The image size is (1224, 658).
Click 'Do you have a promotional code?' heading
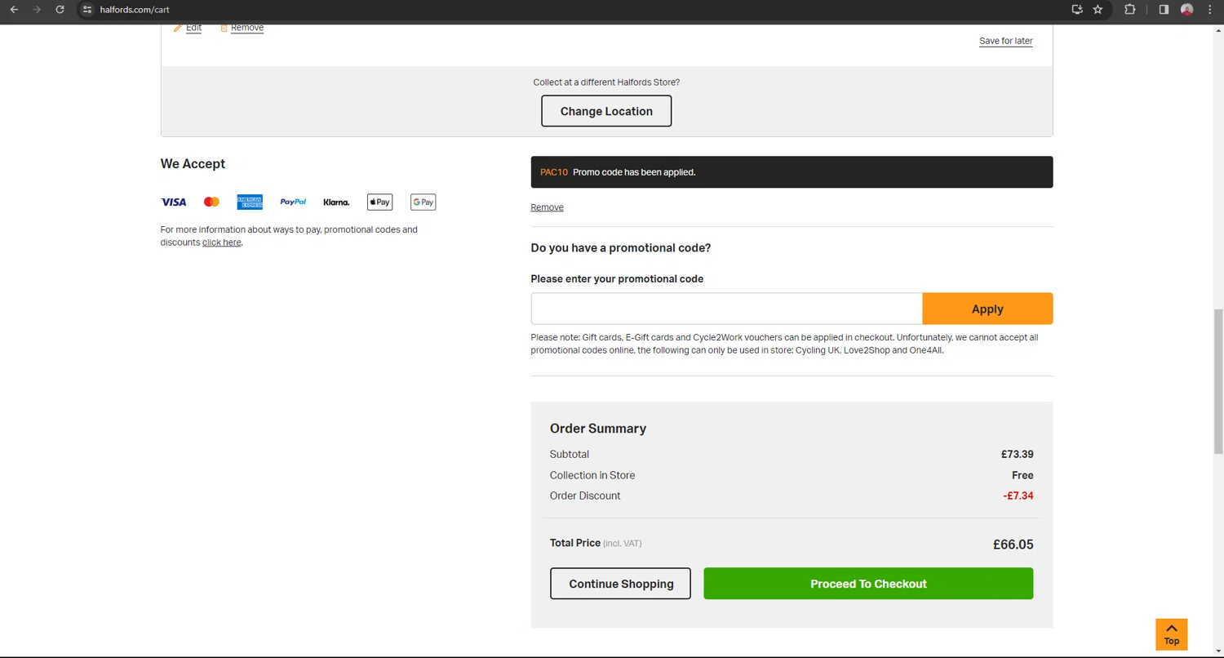(620, 248)
